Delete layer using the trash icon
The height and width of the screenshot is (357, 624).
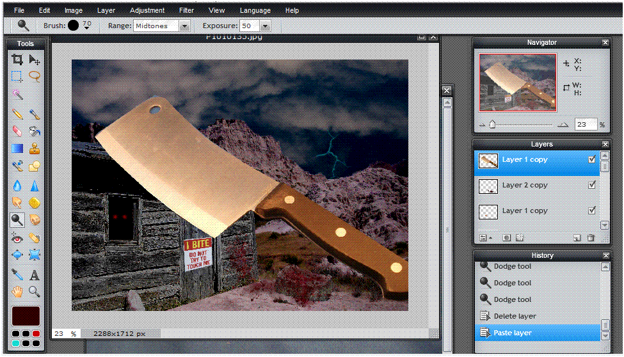coord(591,238)
